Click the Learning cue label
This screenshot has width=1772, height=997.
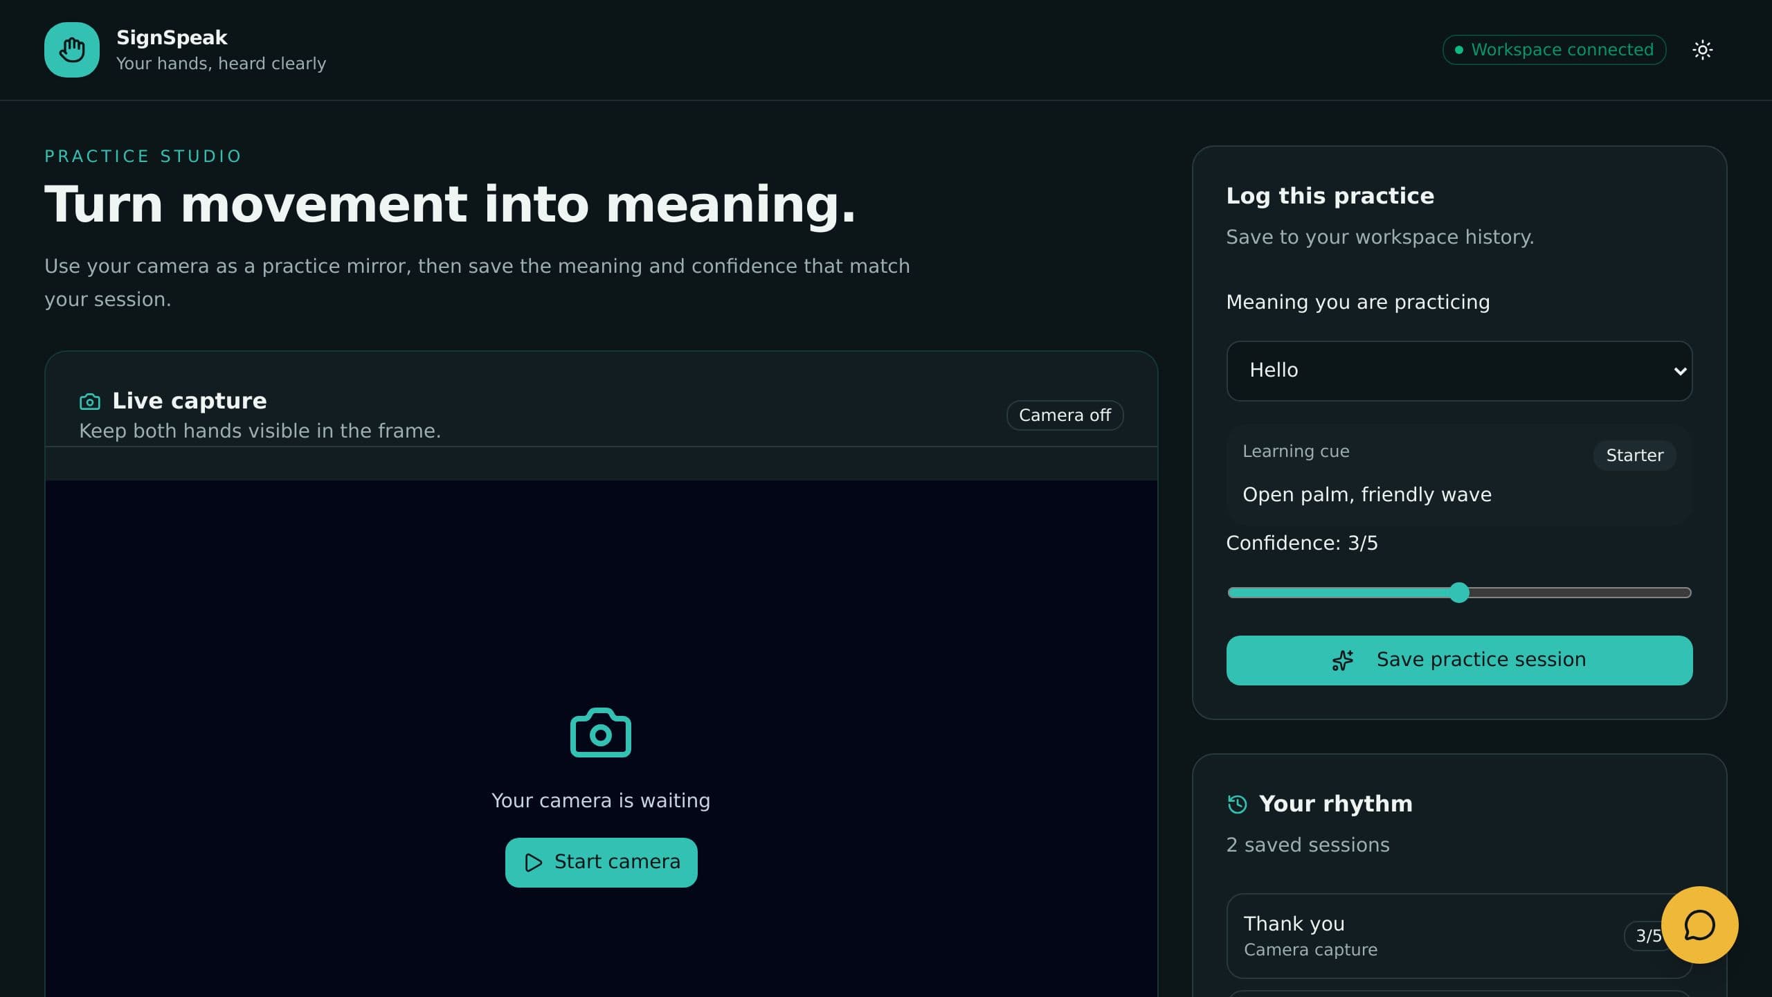coord(1296,451)
